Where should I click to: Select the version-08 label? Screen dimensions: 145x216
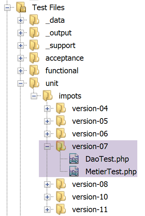point(90,184)
